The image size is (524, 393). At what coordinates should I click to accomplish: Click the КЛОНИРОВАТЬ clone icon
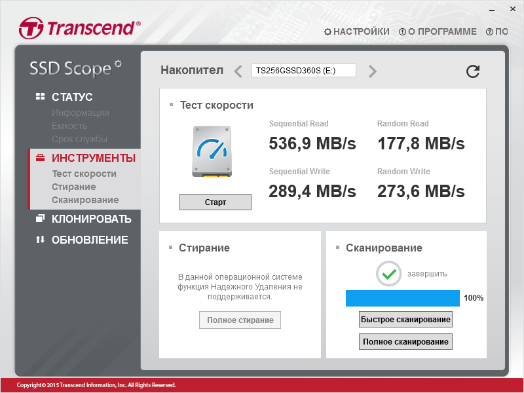coord(40,219)
